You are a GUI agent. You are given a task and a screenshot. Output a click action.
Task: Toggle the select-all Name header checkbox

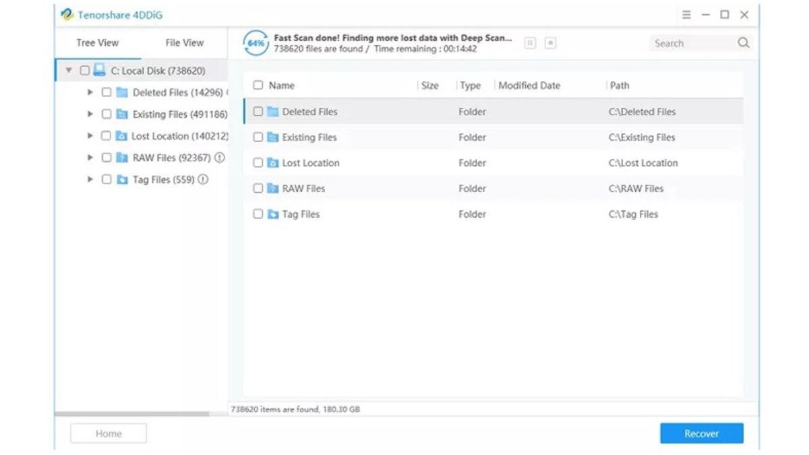tap(258, 86)
